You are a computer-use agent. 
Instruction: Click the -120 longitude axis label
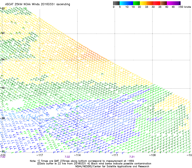tap(3, 155)
